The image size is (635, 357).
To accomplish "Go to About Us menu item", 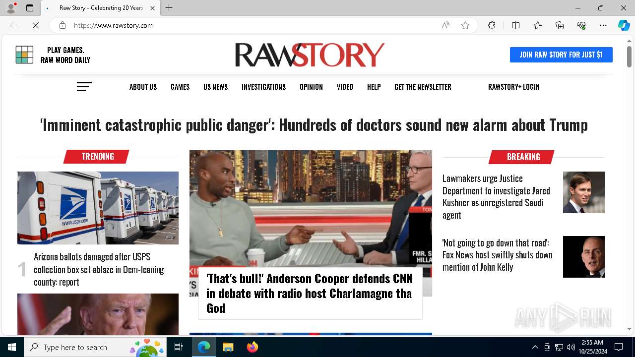I will [143, 87].
